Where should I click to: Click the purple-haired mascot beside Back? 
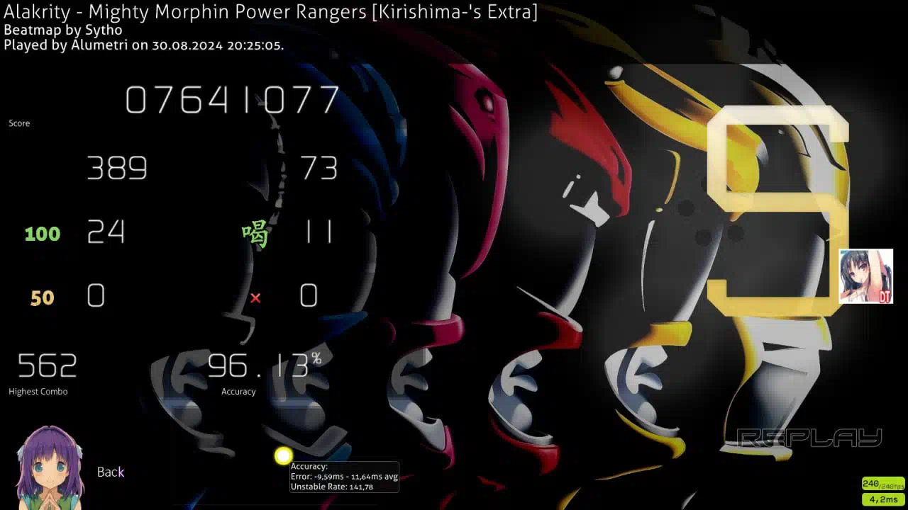point(50,467)
